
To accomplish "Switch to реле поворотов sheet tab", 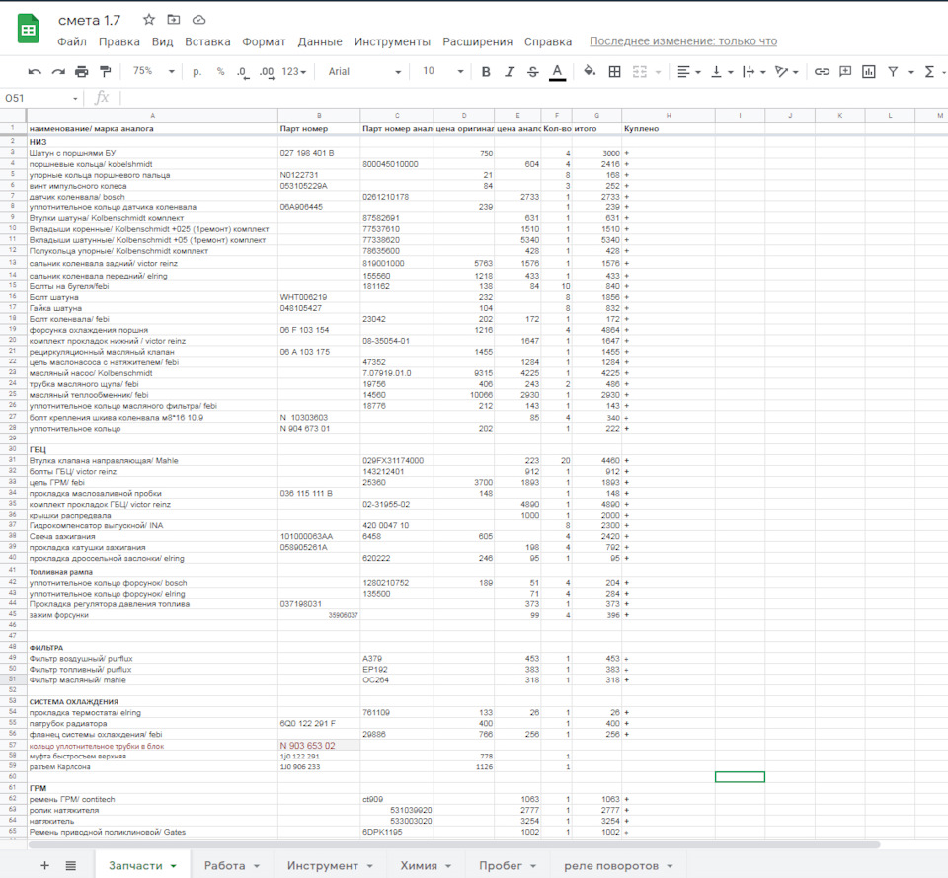I will pos(618,865).
